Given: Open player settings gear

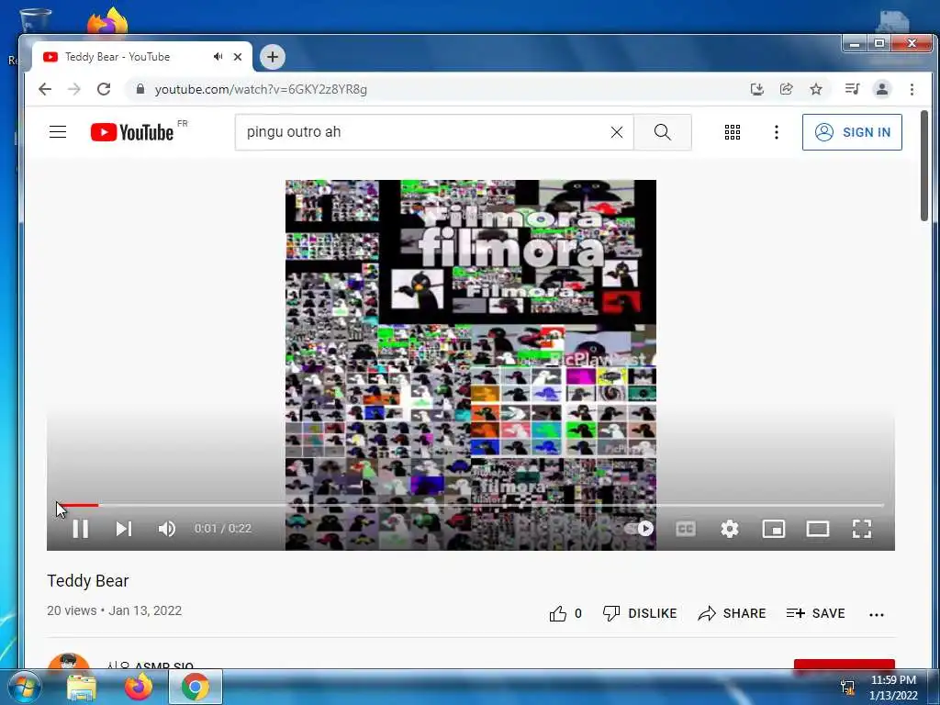Looking at the screenshot, I should (730, 529).
